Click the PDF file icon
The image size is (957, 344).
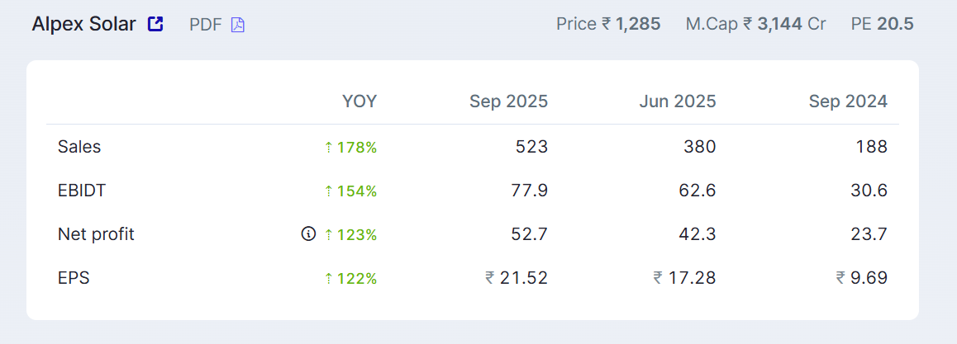pos(238,25)
